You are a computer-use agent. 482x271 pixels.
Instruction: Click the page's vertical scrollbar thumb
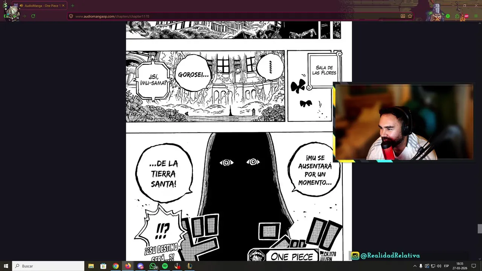480,228
